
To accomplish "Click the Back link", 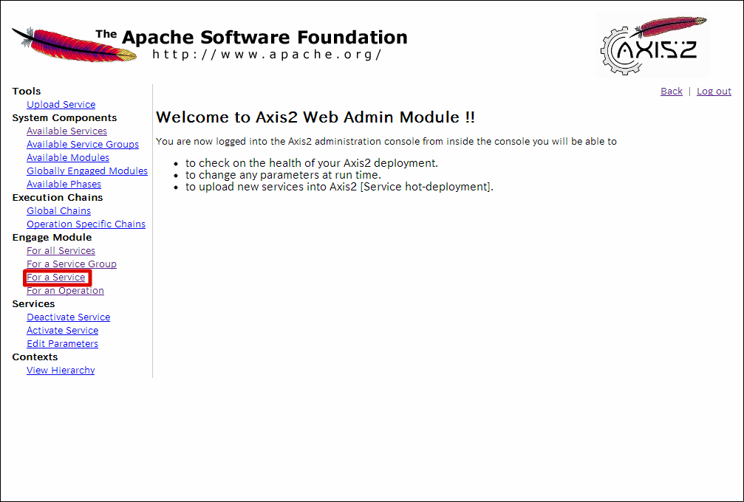I will (672, 91).
